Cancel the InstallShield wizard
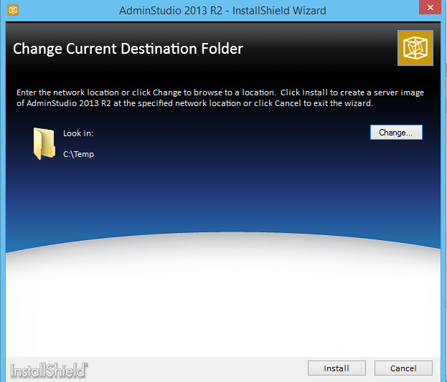This screenshot has height=382, width=447. pos(403,368)
